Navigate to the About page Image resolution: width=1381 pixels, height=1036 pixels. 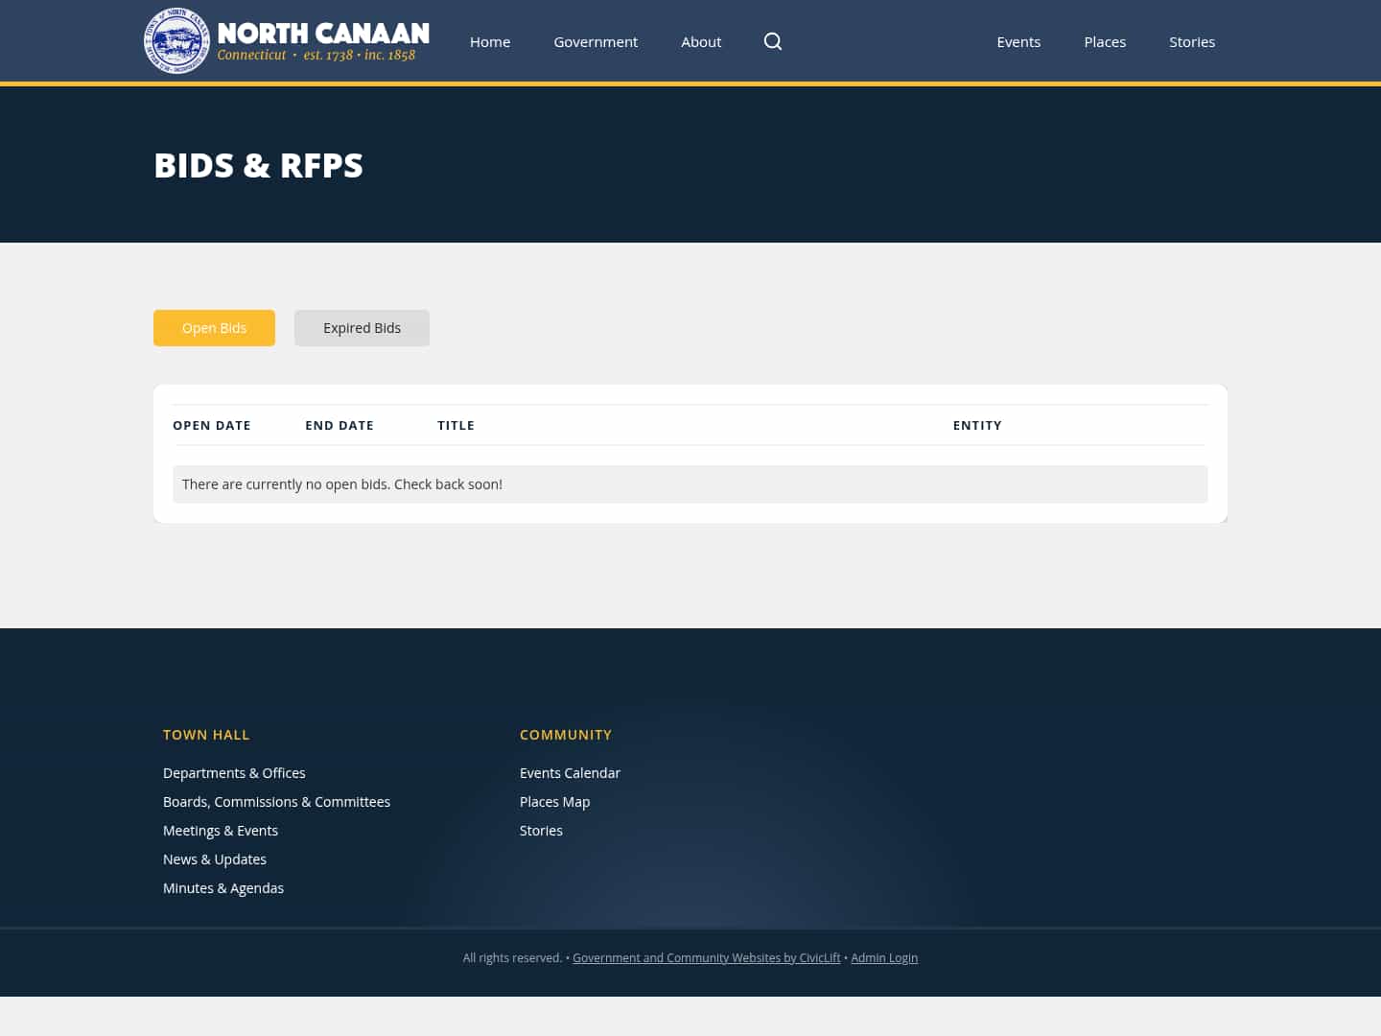pos(701,41)
